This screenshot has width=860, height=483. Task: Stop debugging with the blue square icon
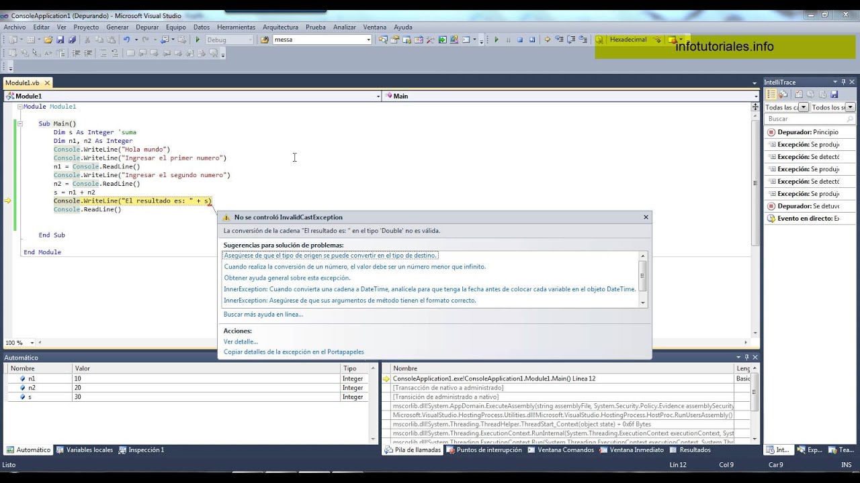(x=520, y=40)
